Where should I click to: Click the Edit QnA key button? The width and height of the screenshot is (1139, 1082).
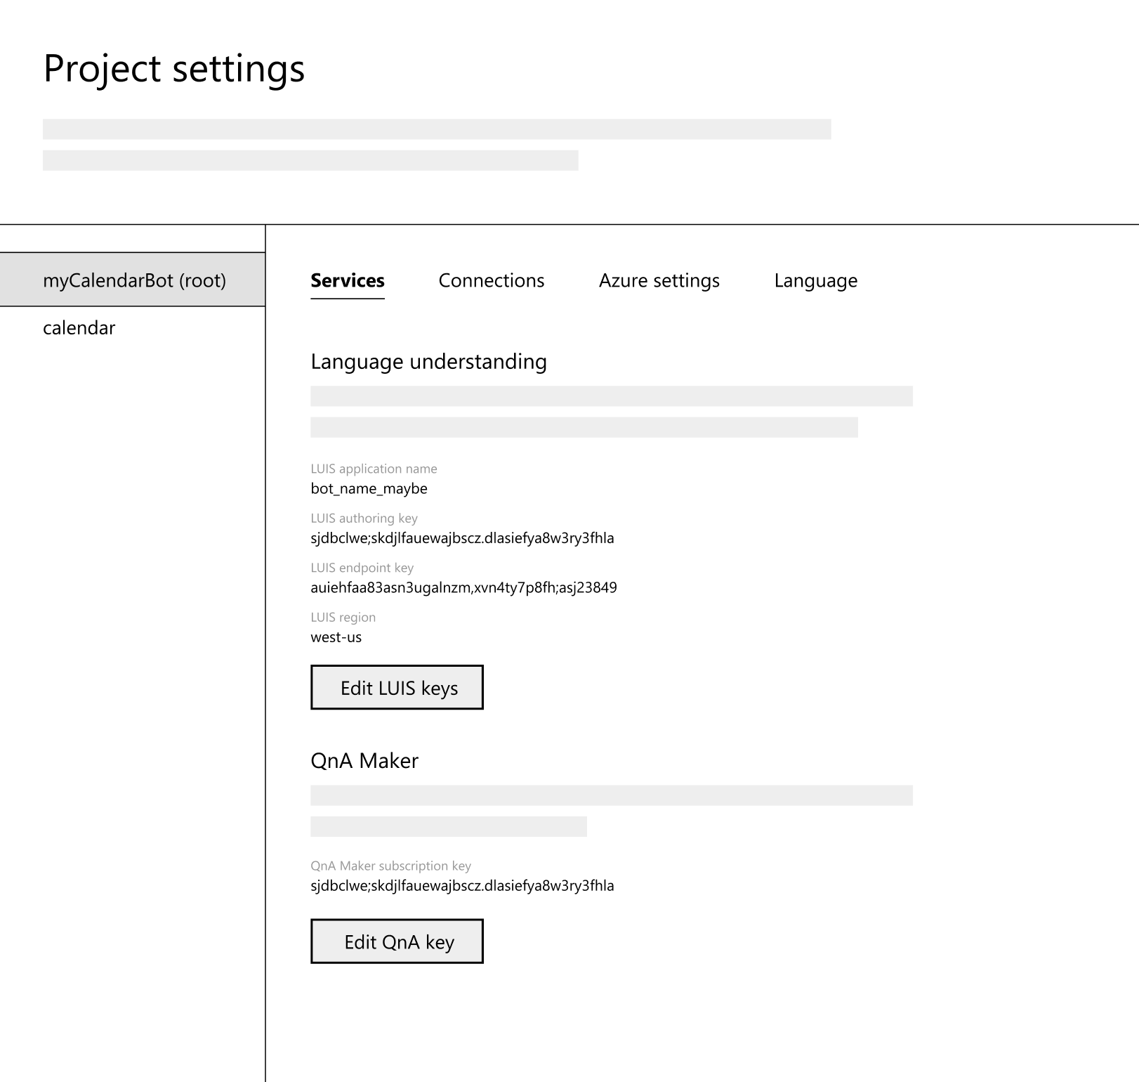pos(396,941)
